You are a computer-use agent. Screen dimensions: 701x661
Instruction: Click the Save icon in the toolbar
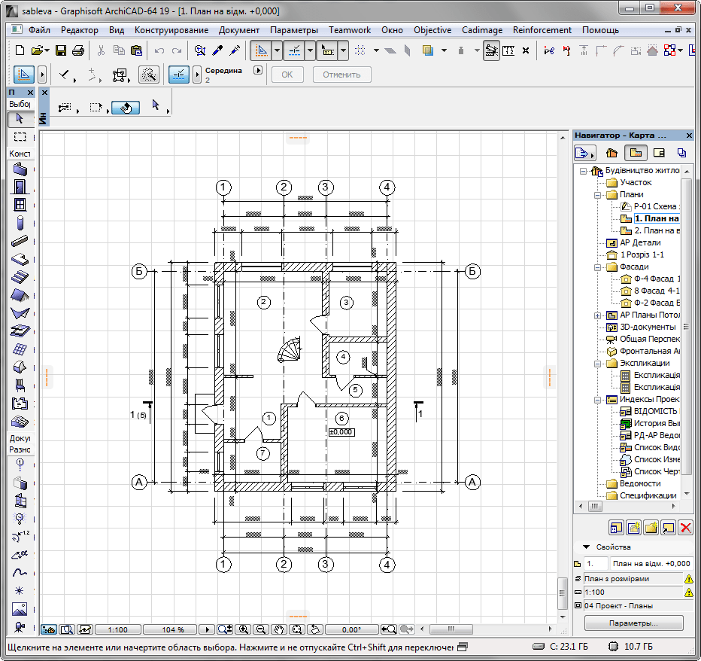point(60,51)
